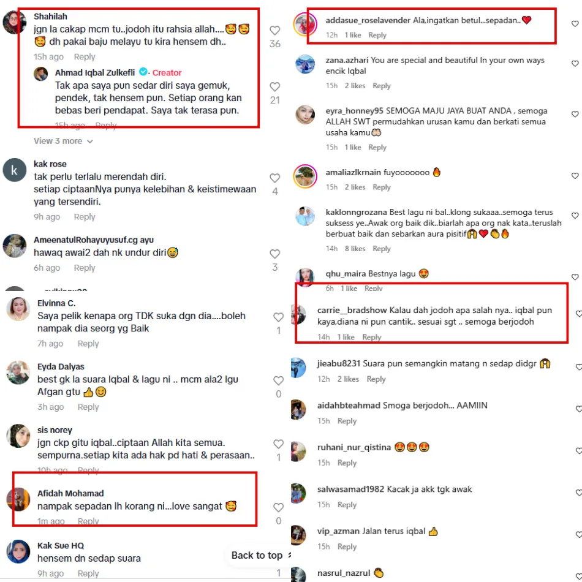Toggle like on addasue_roselavender's comment

575,24
